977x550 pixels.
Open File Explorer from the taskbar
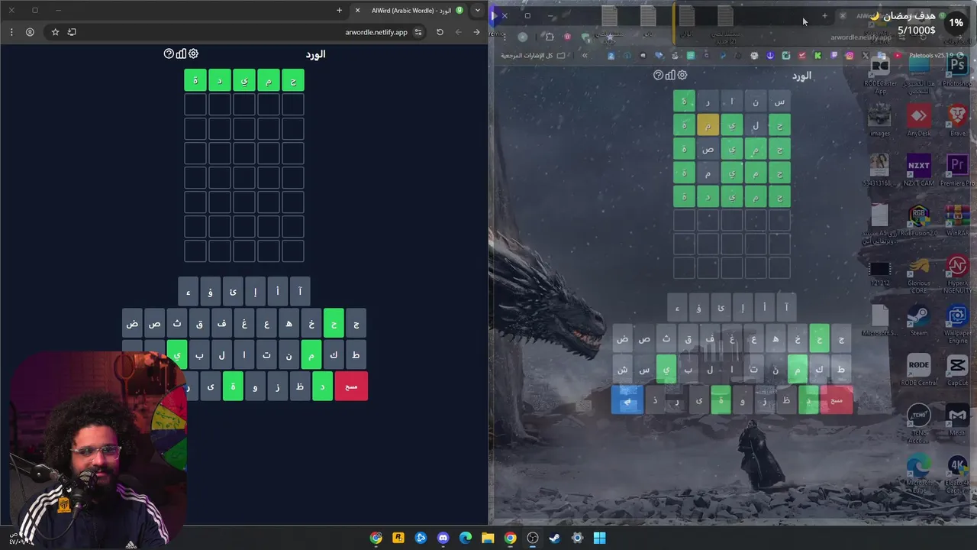pos(488,538)
